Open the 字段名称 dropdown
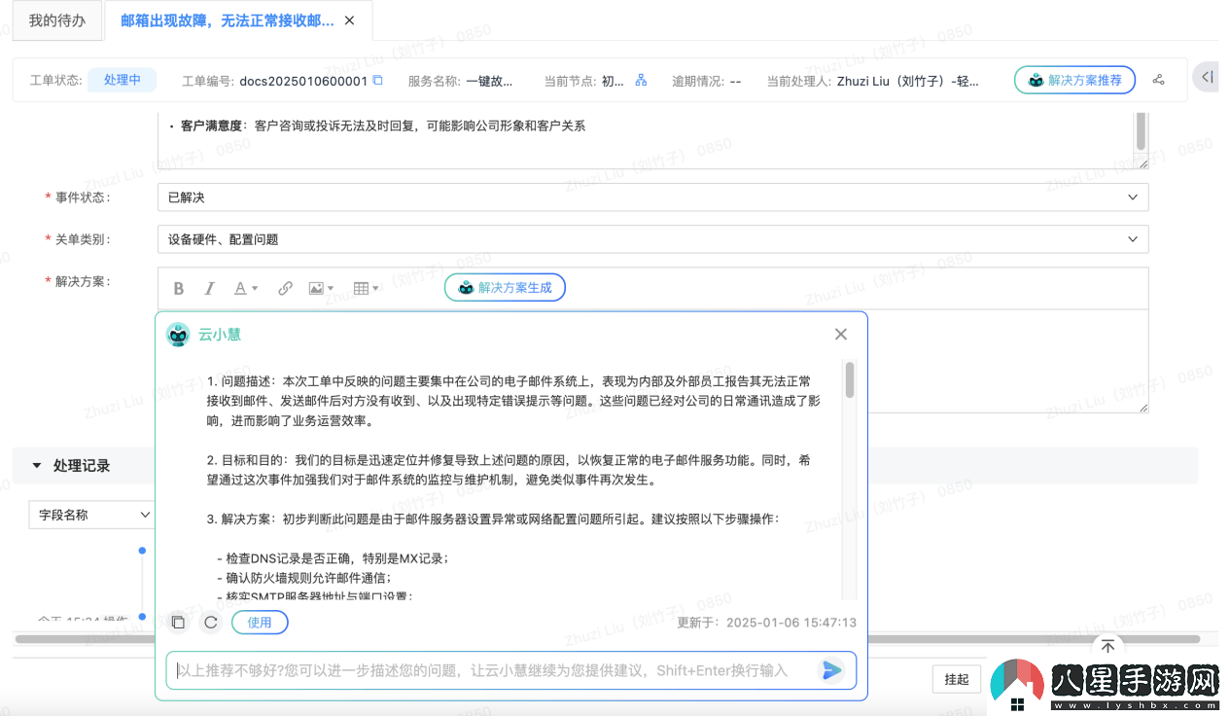The image size is (1230, 716). (91, 515)
